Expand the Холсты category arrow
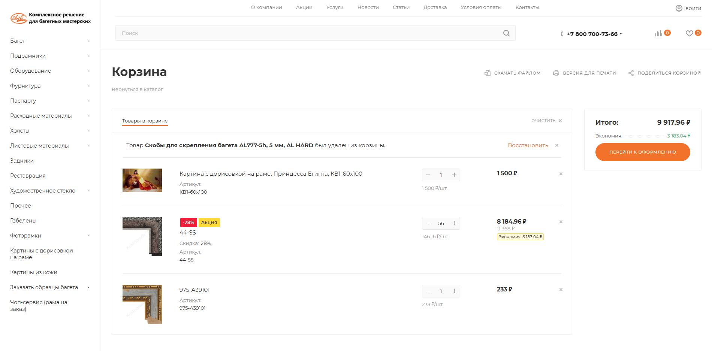 [x=88, y=131]
